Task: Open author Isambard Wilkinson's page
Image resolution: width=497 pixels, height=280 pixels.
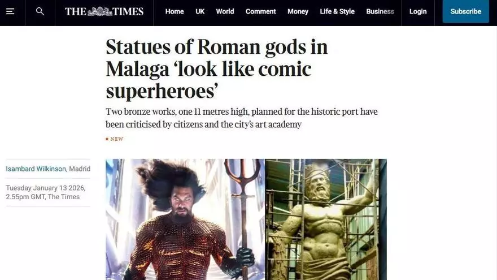Action: 36,169
